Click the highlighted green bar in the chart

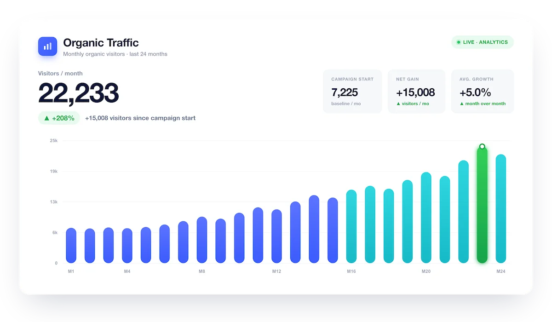tap(482, 205)
